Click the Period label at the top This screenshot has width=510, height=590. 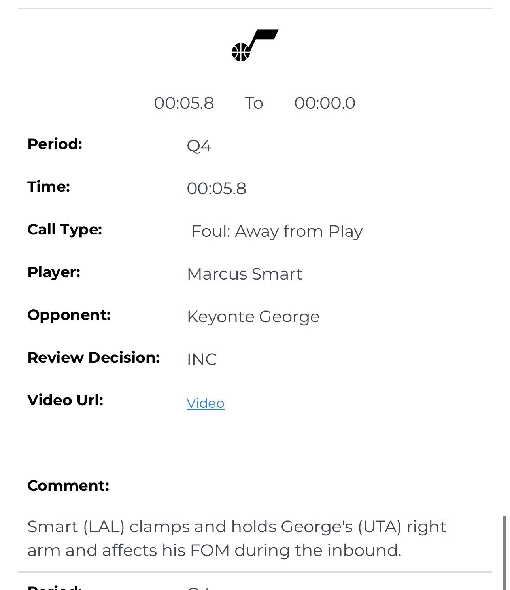55,144
